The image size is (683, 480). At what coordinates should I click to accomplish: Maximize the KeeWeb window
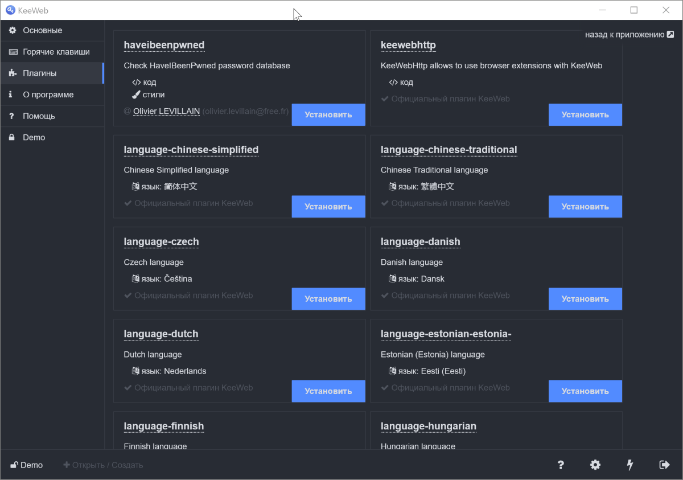tap(634, 10)
